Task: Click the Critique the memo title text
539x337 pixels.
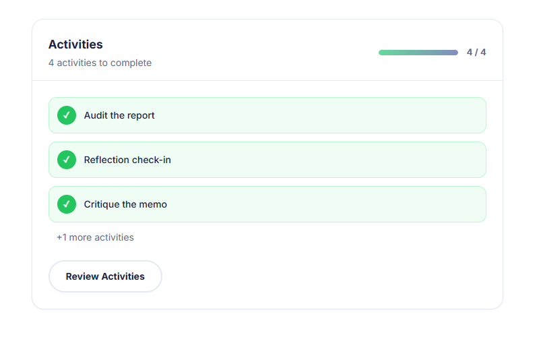Action: pos(125,204)
